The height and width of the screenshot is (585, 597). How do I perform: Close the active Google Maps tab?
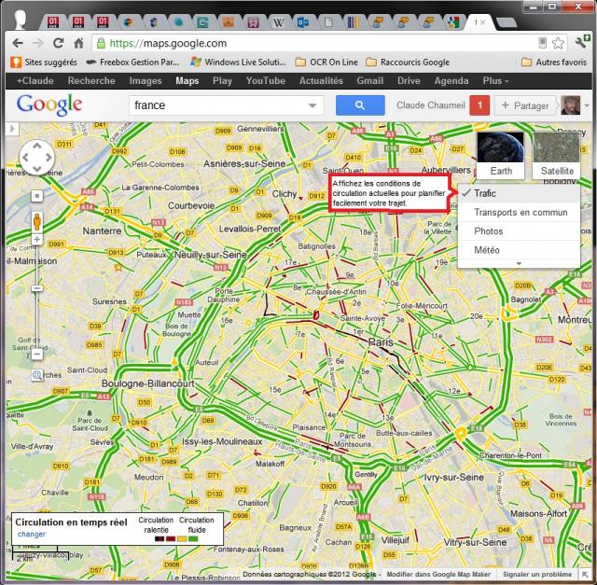[x=483, y=22]
